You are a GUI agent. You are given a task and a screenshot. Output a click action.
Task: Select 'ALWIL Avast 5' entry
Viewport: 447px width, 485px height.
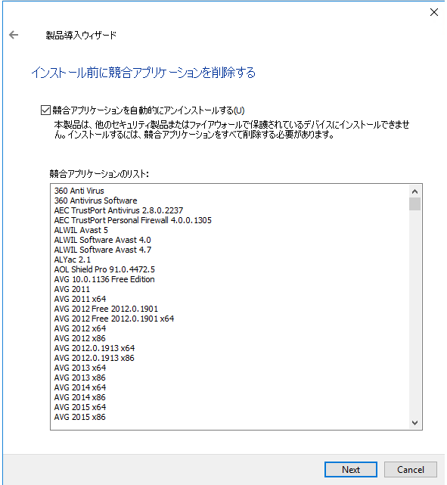coord(81,230)
